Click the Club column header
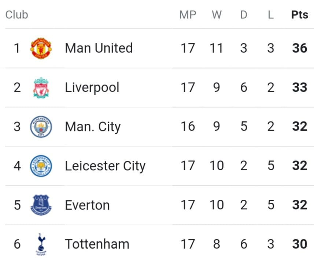The height and width of the screenshot is (261, 314). pos(16,15)
